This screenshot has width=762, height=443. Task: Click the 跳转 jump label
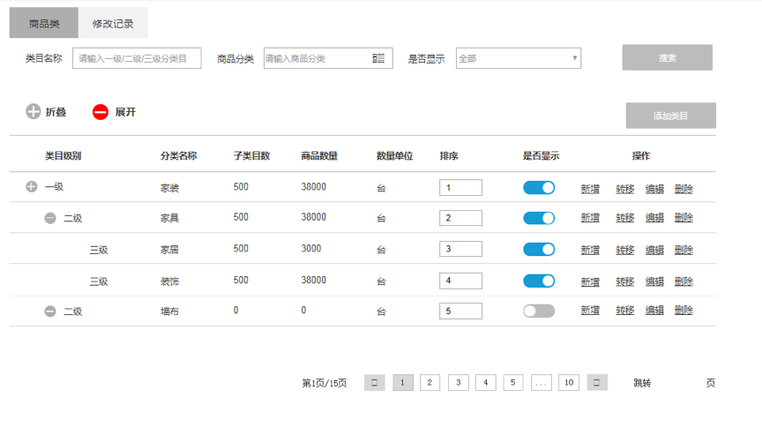[x=642, y=383]
